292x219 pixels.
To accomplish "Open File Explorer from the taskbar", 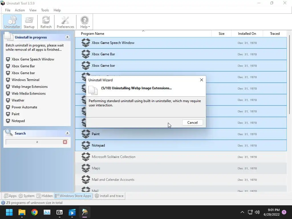I will [22, 212].
